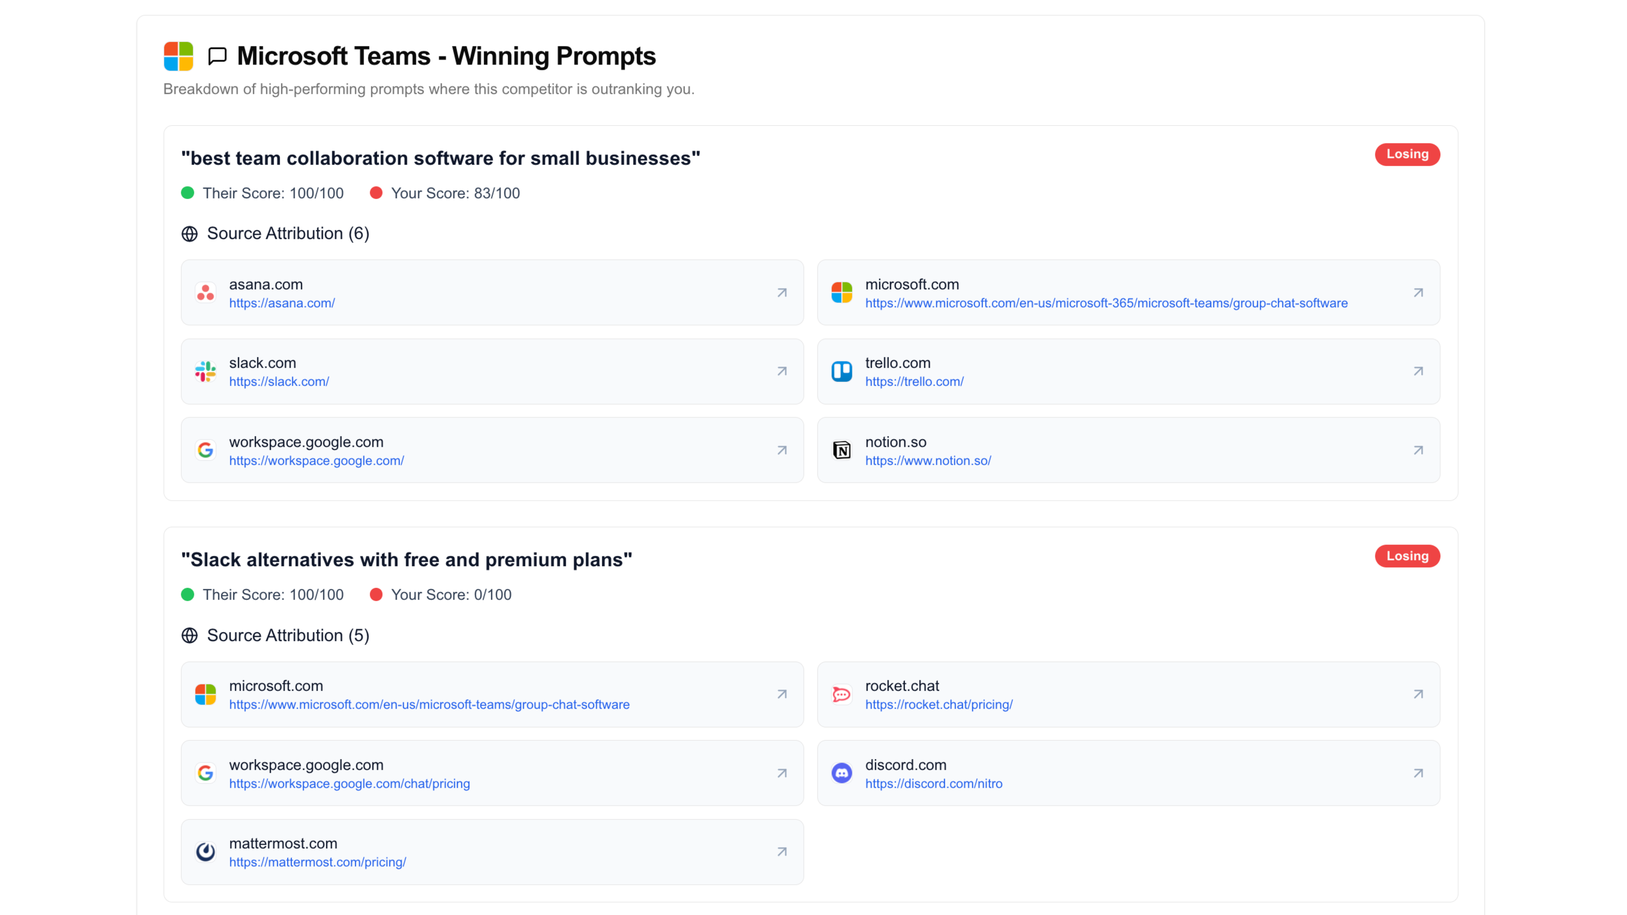Open asana.com external link arrow
This screenshot has width=1627, height=915.
point(782,292)
